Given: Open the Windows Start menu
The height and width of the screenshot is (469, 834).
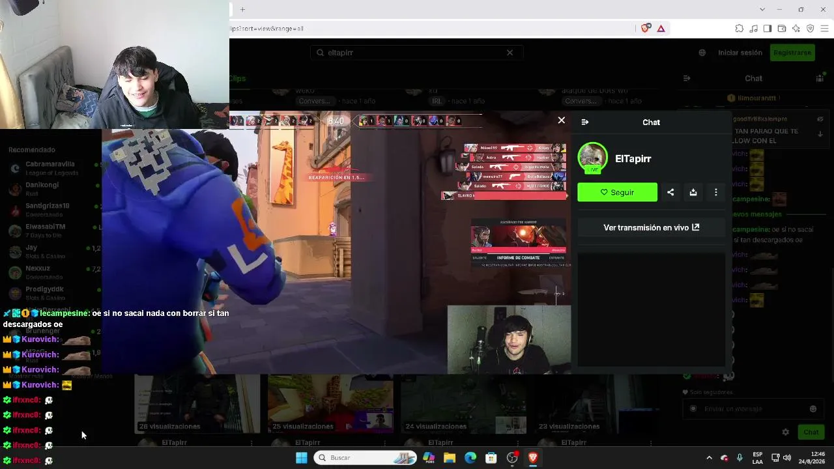Looking at the screenshot, I should pyautogui.click(x=301, y=458).
